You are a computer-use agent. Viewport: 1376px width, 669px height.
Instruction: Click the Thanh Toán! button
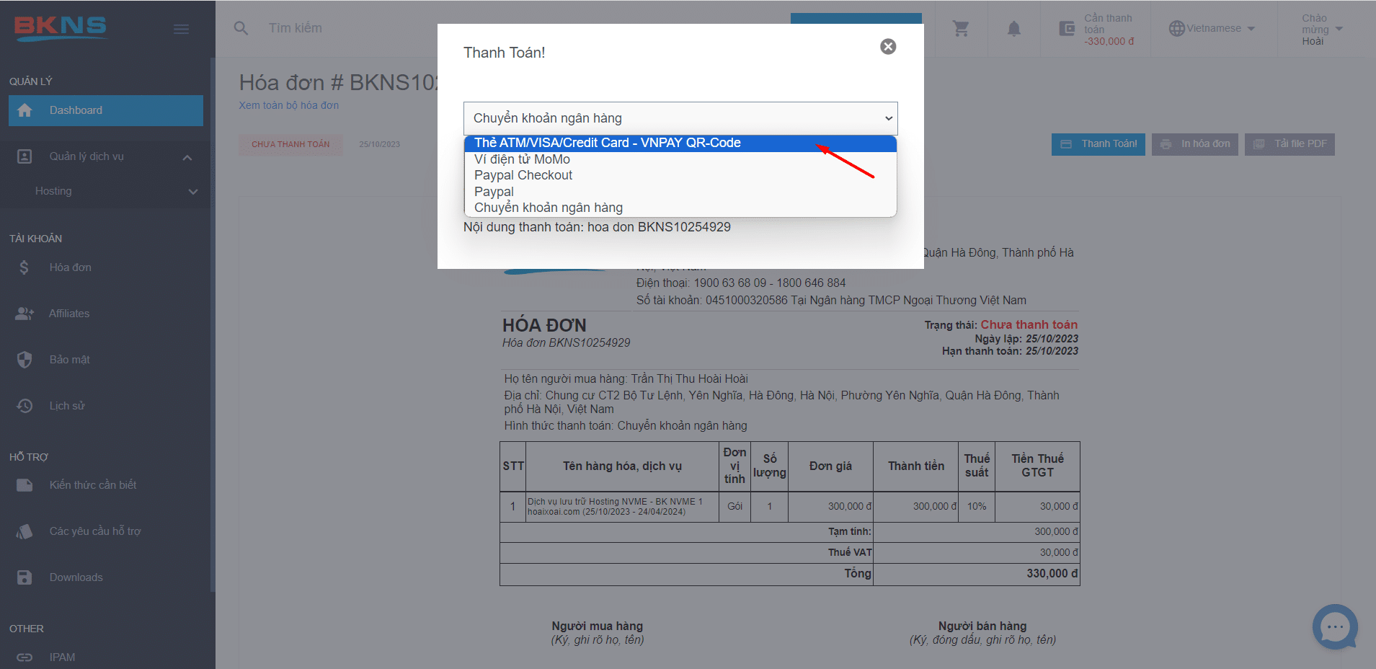point(1098,144)
